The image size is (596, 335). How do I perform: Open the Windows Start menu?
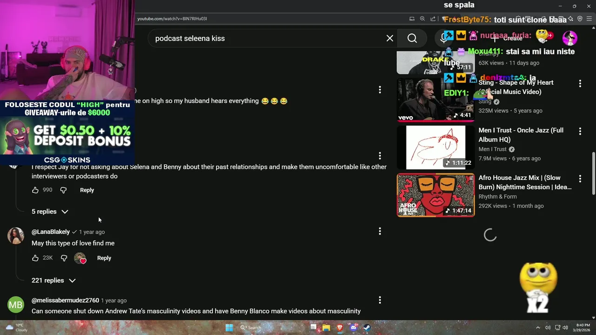(x=229, y=328)
